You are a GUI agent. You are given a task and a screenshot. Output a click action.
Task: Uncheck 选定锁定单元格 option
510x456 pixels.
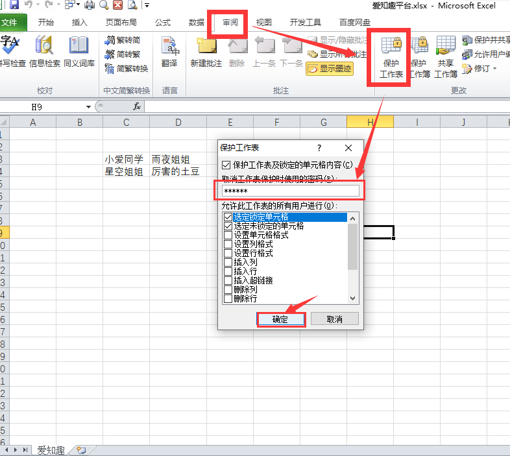click(228, 217)
